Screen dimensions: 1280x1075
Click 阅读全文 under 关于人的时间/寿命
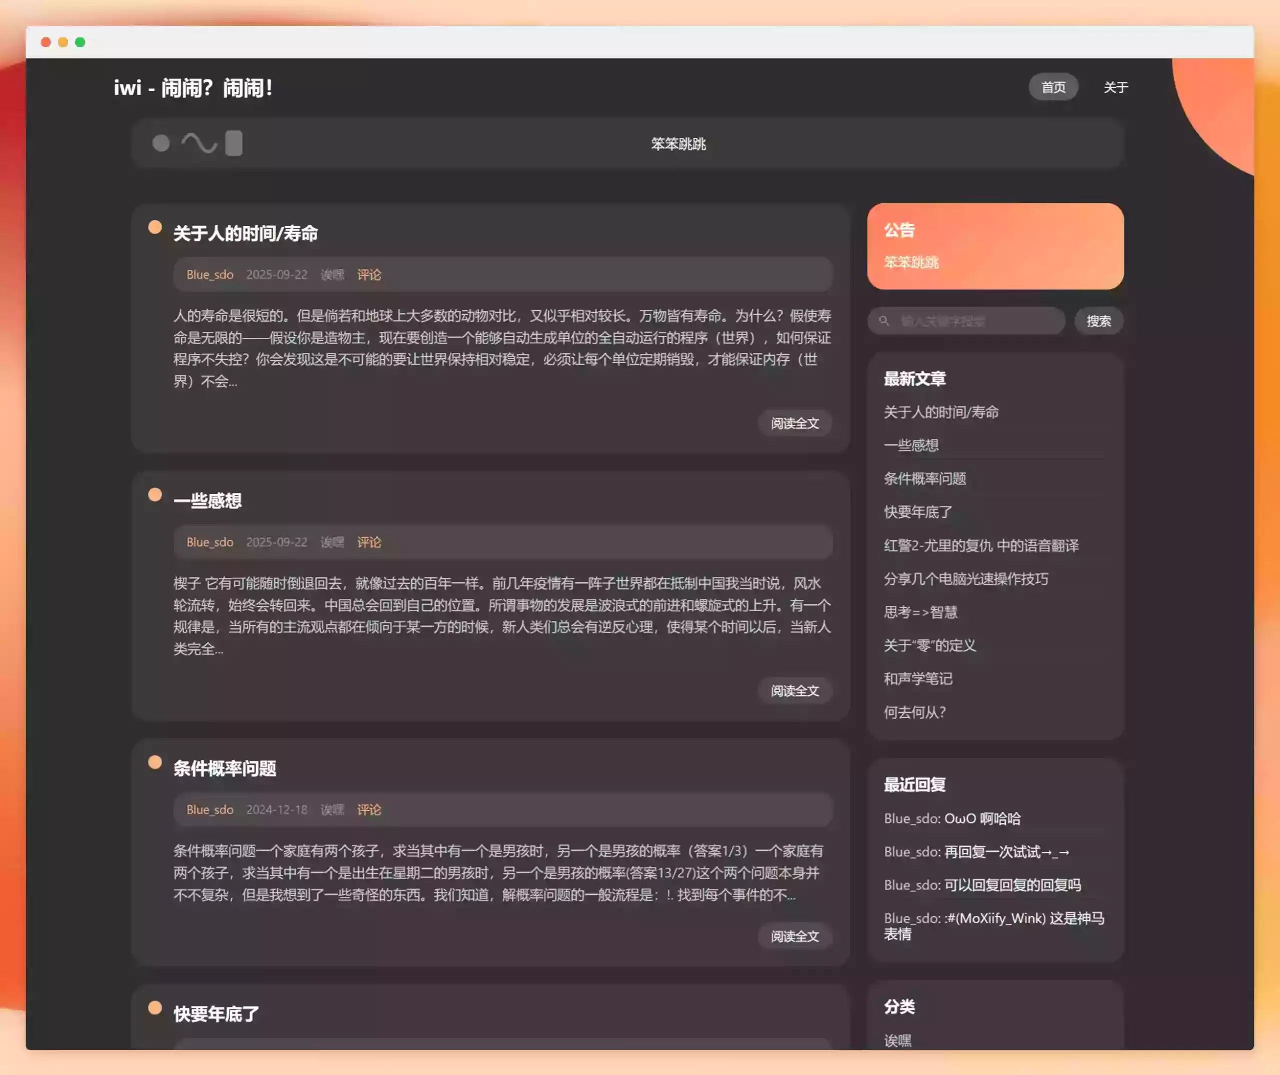[x=795, y=423]
